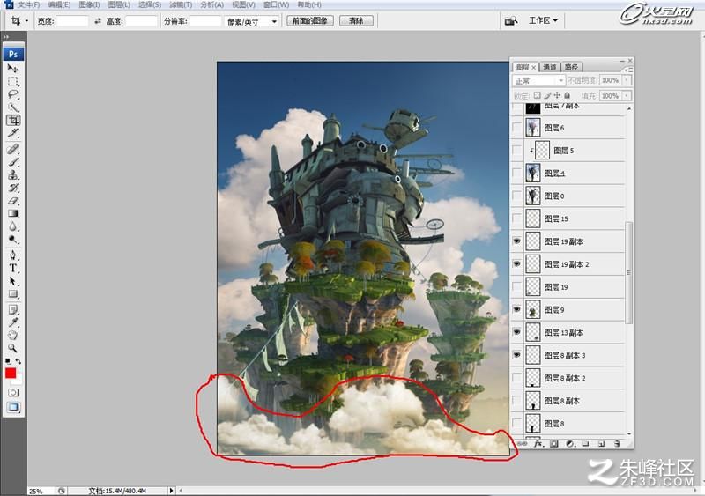Select the Gradient tool
The width and height of the screenshot is (705, 496).
click(x=12, y=213)
